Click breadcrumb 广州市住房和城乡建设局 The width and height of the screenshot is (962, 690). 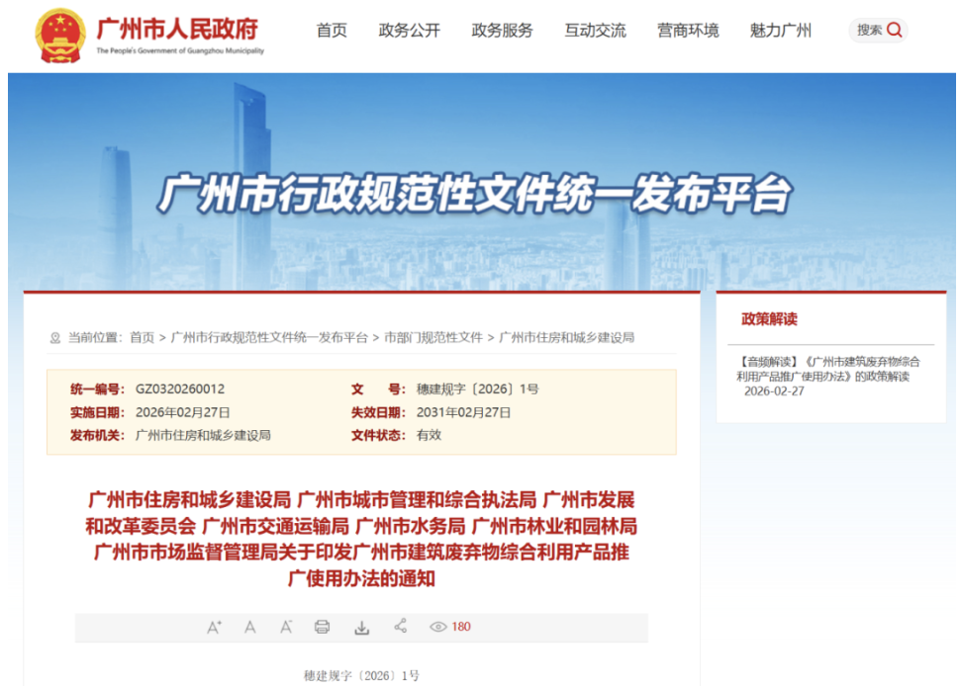pos(566,337)
